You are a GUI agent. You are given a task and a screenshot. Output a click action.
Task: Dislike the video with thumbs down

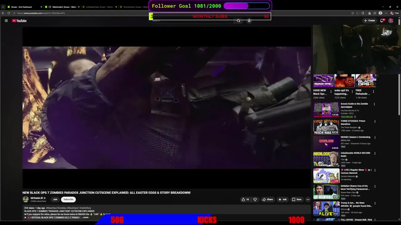point(255,199)
